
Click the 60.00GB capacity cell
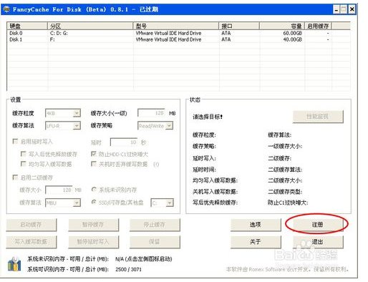(292, 33)
